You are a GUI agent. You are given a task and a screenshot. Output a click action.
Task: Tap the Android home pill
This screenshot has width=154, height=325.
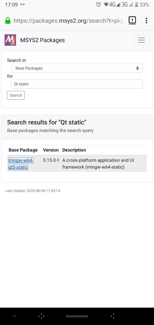pyautogui.click(x=77, y=316)
